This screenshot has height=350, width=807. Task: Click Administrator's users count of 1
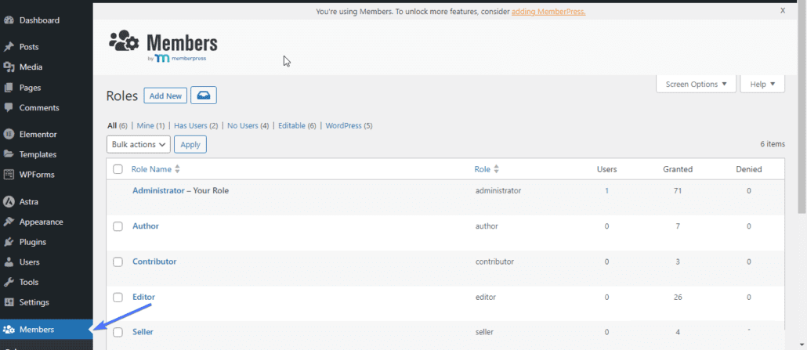(x=606, y=190)
